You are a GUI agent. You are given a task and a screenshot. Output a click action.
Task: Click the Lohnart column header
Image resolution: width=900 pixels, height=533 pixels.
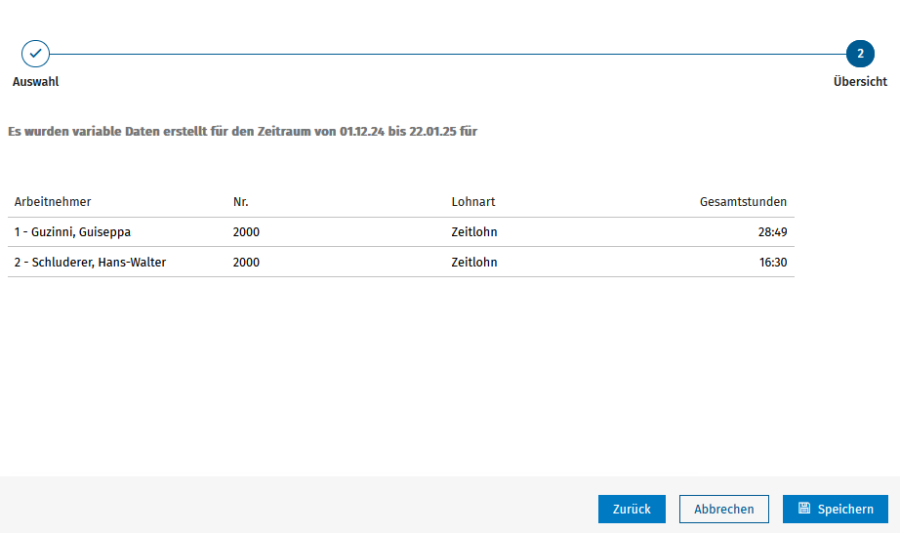pos(473,202)
